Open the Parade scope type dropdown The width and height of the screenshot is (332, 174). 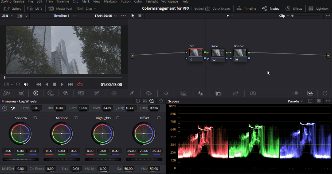(x=295, y=101)
